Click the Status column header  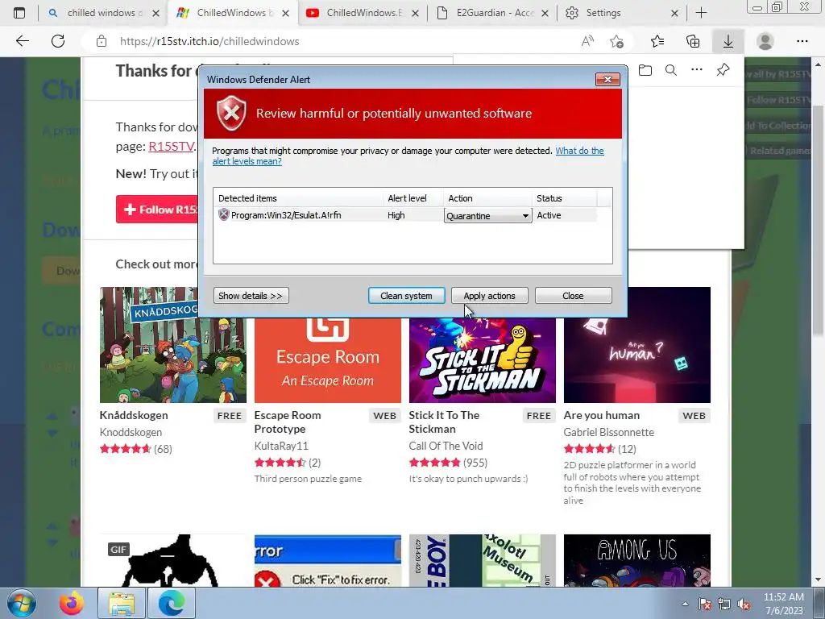565,198
